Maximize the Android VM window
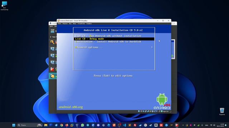The image size is (229, 128). pos(163,21)
